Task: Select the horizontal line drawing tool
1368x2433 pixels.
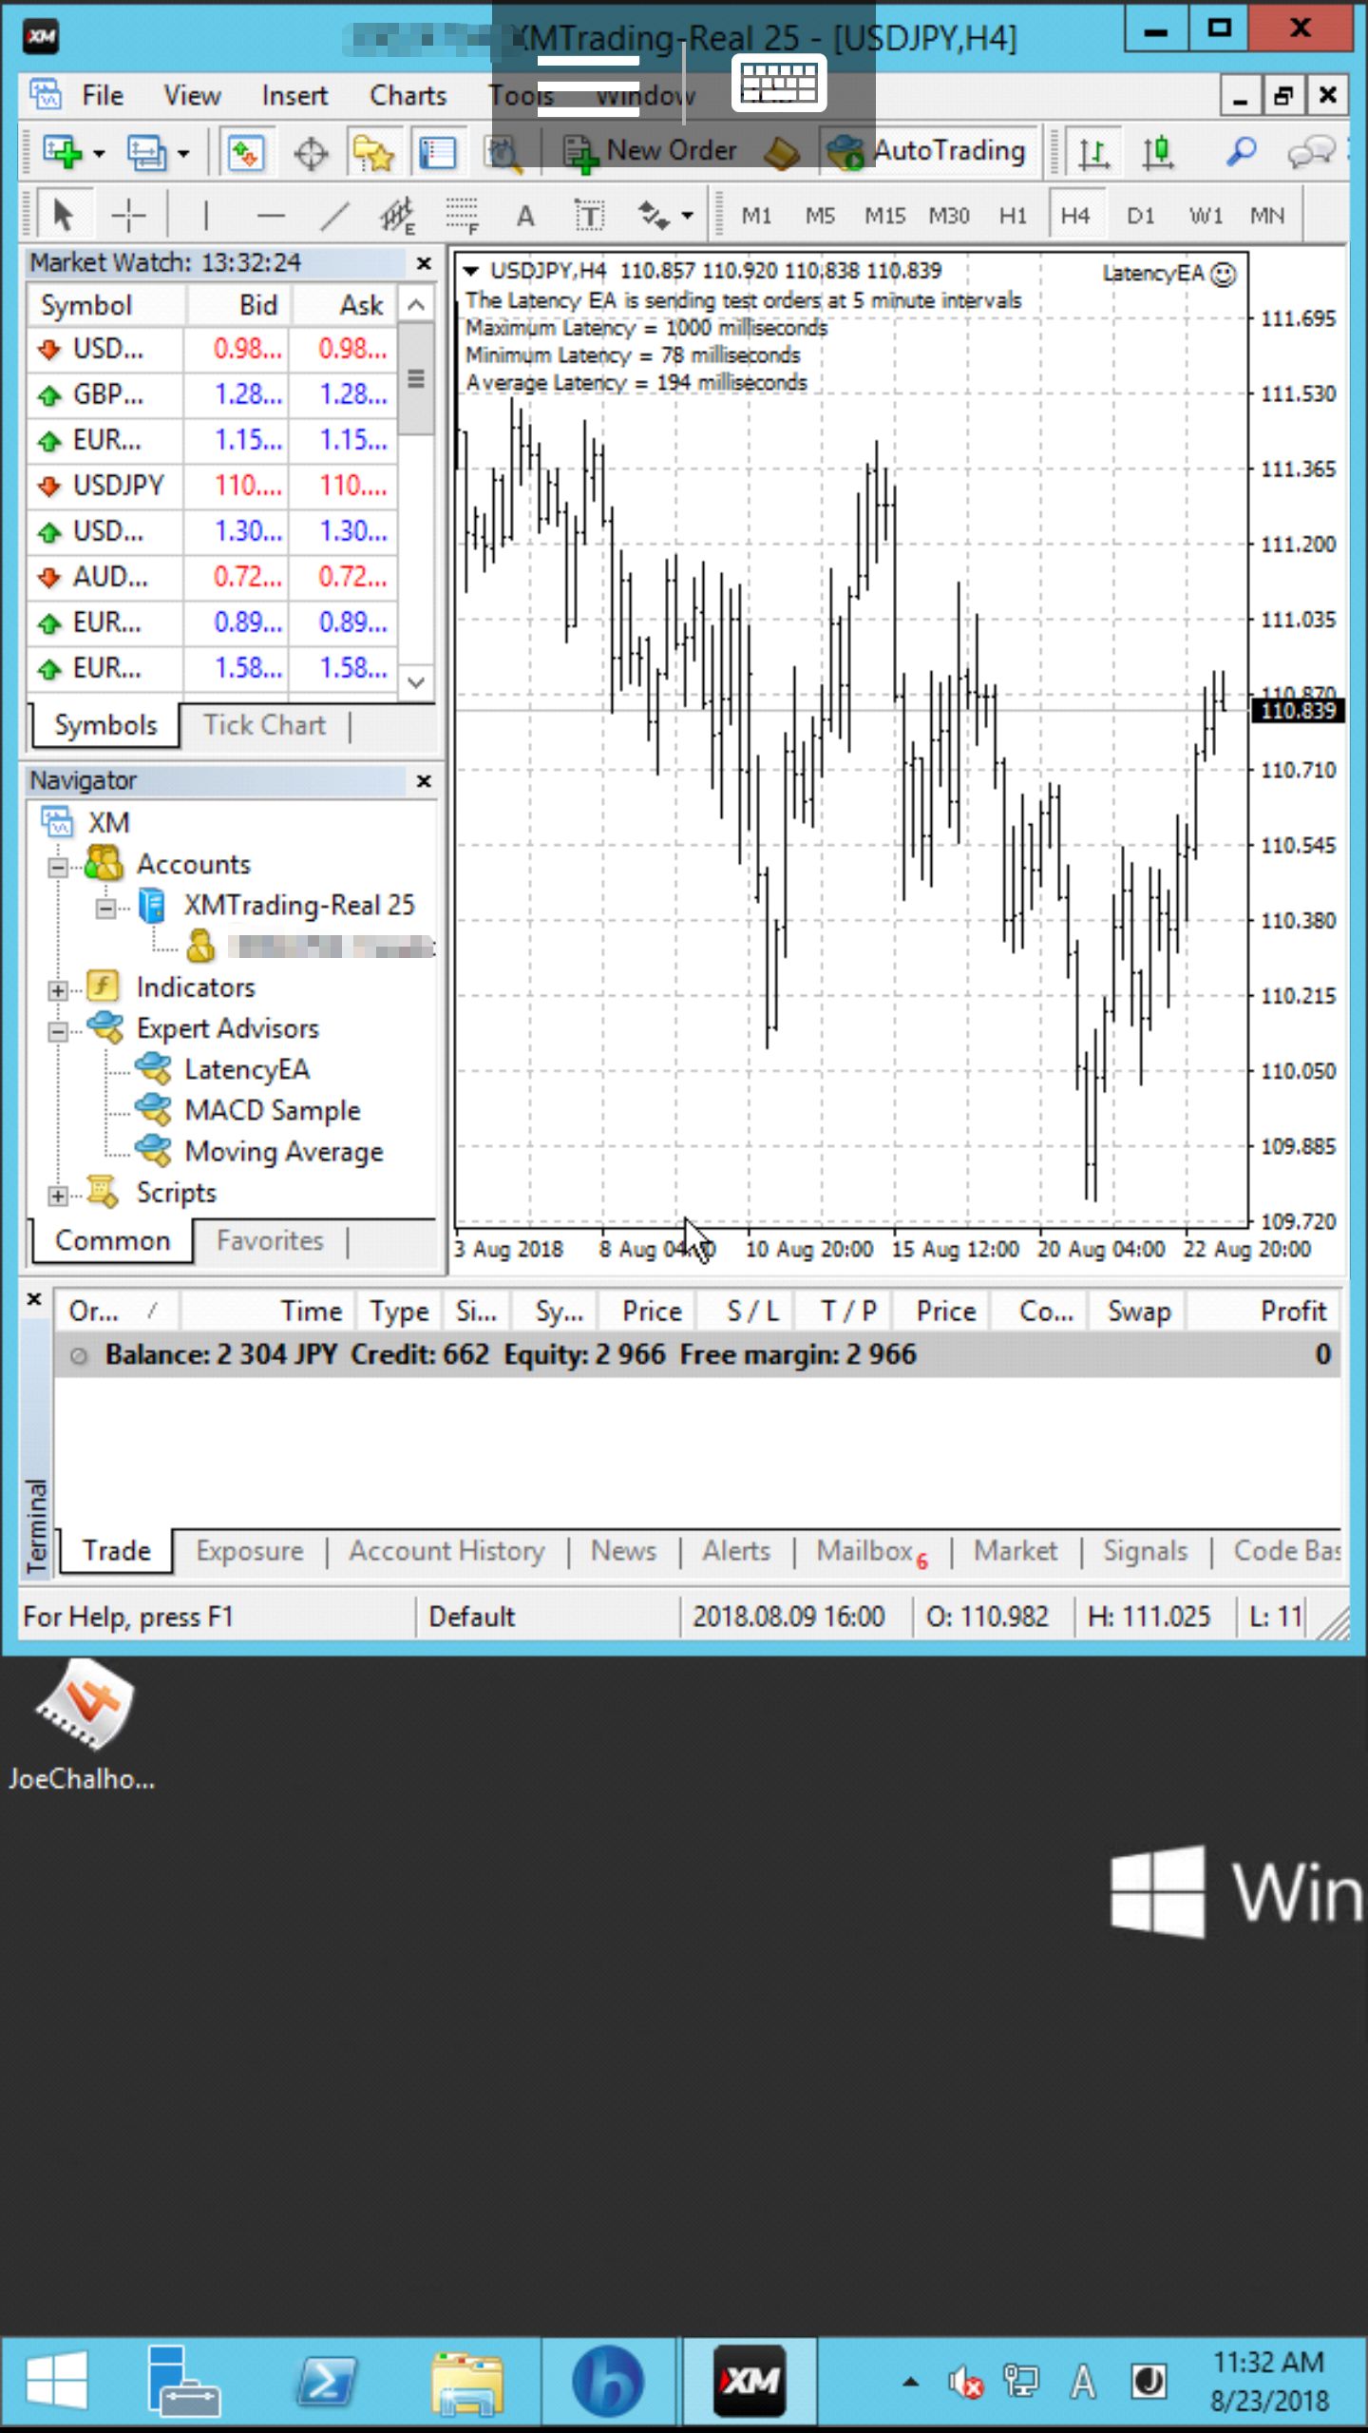Action: [271, 216]
